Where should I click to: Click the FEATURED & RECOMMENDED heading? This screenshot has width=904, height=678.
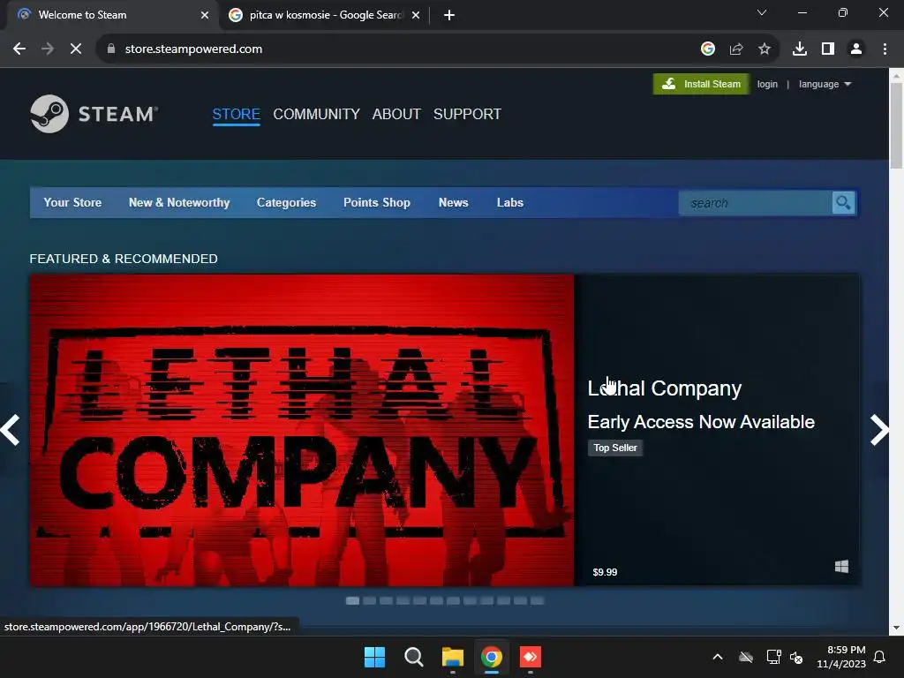pyautogui.click(x=124, y=259)
